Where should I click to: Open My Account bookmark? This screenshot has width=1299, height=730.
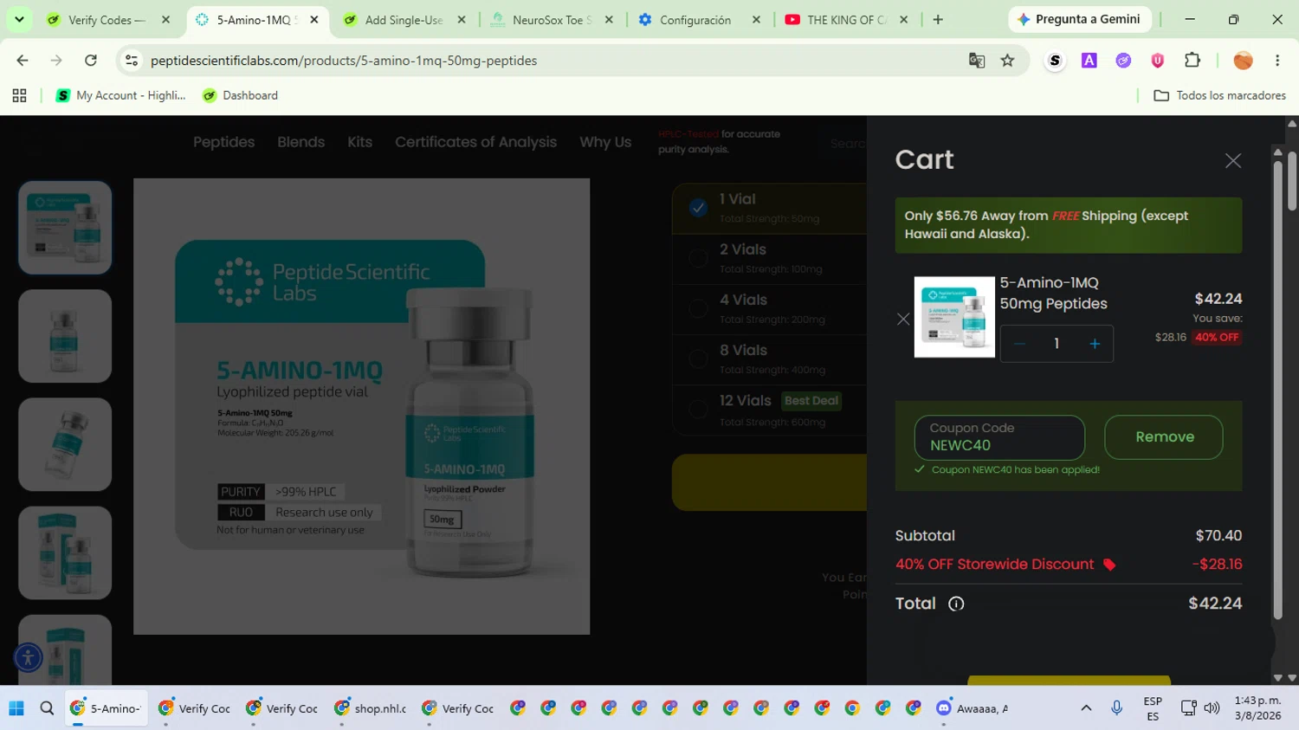click(121, 95)
